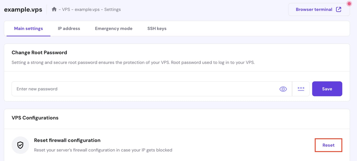Go to the SSH keys tab
357x161 pixels.
[157, 28]
